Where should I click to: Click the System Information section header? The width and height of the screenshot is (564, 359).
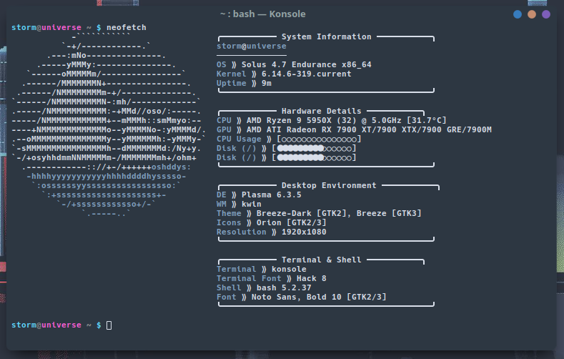pyautogui.click(x=326, y=36)
